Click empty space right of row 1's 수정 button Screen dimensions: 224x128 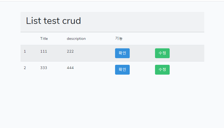pyautogui.click(x=188, y=53)
